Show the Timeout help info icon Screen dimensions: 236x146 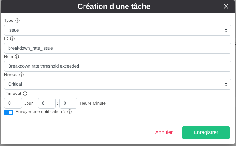[25, 94]
